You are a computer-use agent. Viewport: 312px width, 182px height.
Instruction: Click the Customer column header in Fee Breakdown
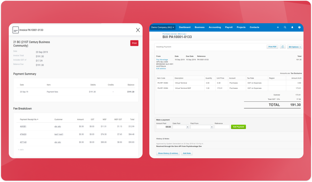[58, 120]
